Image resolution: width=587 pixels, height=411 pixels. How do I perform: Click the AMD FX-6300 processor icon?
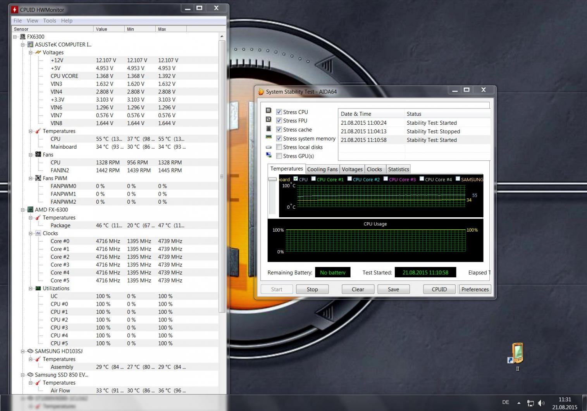point(31,210)
